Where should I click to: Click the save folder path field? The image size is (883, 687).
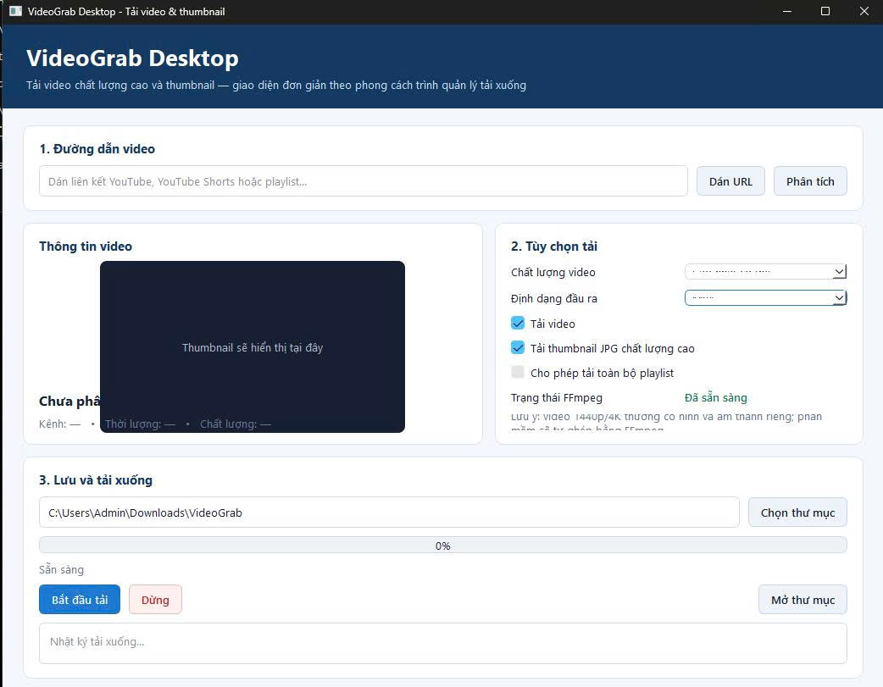pyautogui.click(x=389, y=512)
